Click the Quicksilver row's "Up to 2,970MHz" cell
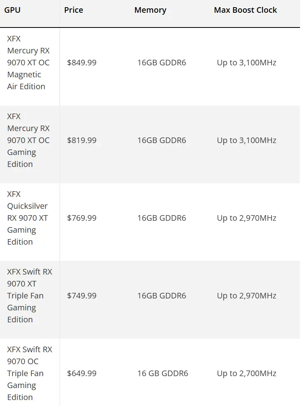Viewport: 302px width, 406px height. [x=247, y=218]
